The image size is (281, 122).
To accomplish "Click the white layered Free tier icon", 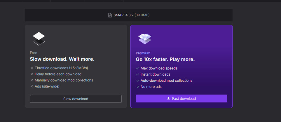I will [39, 39].
